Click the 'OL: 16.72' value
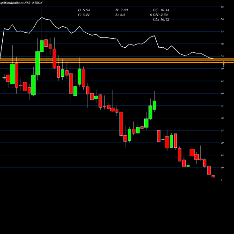 click(161, 20)
